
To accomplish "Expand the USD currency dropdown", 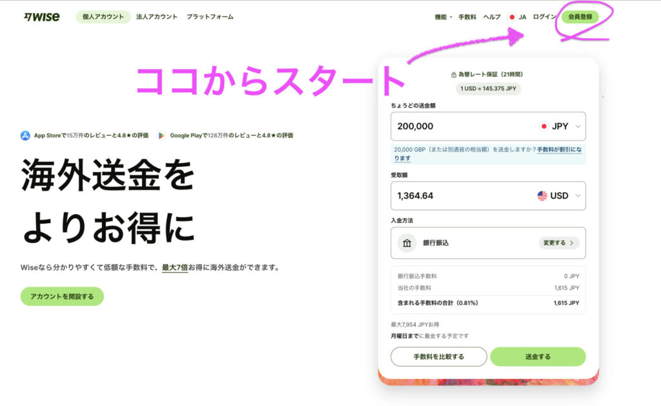I will 578,196.
